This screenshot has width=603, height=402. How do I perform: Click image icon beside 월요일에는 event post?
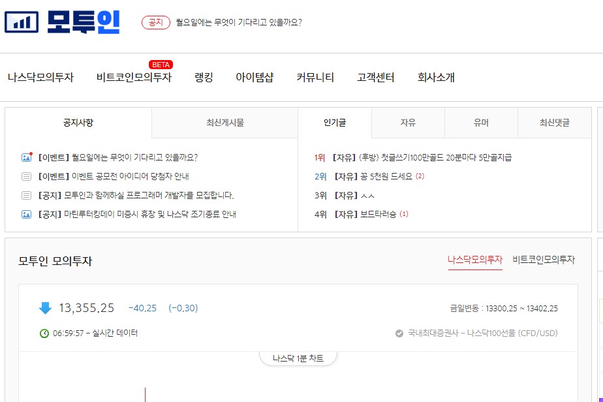(x=27, y=157)
